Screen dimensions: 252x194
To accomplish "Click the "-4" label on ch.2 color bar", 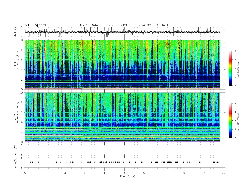I will (235, 112).
